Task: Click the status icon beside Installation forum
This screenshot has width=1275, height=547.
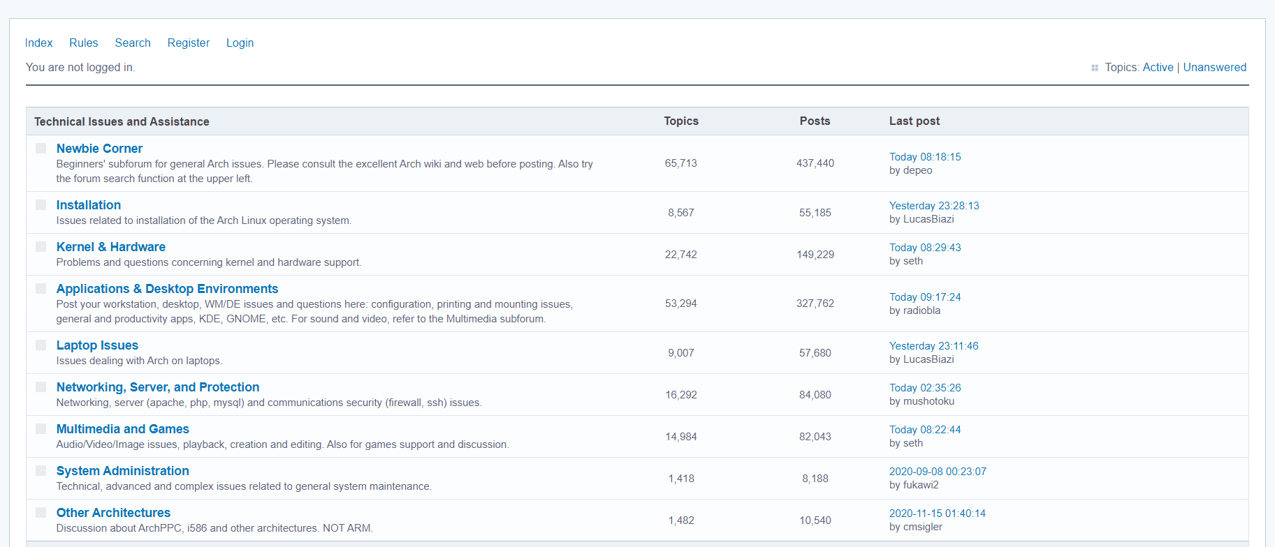Action: [41, 205]
